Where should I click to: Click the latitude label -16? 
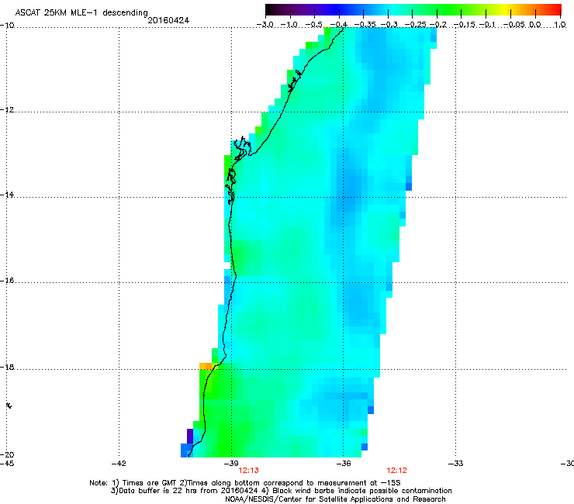point(7,281)
